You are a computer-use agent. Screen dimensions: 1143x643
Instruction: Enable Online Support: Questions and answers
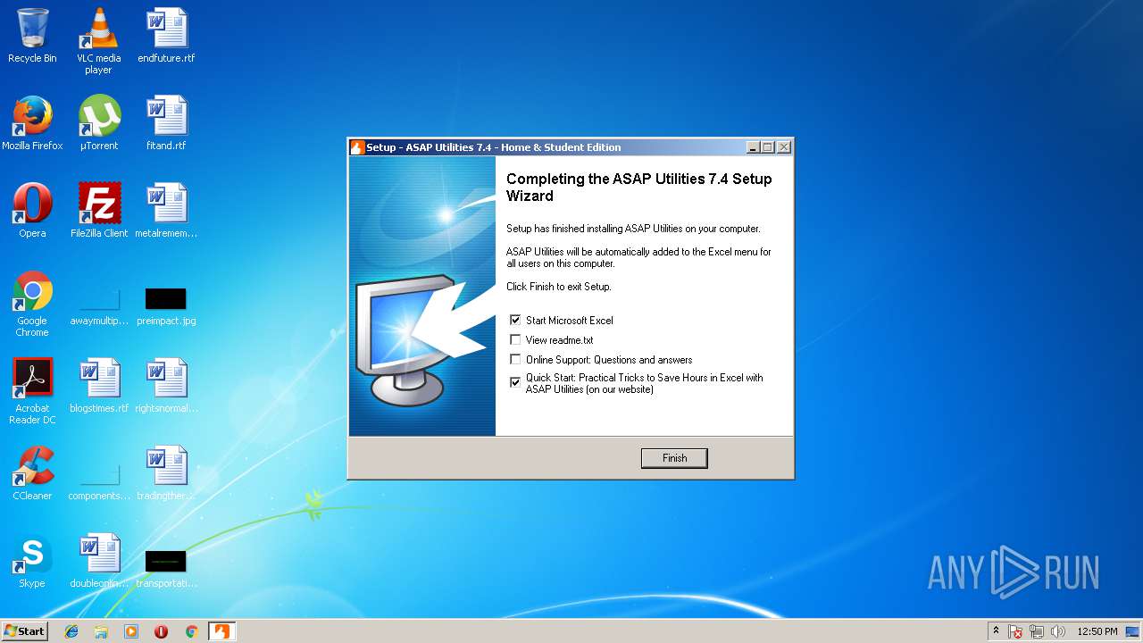coord(515,359)
